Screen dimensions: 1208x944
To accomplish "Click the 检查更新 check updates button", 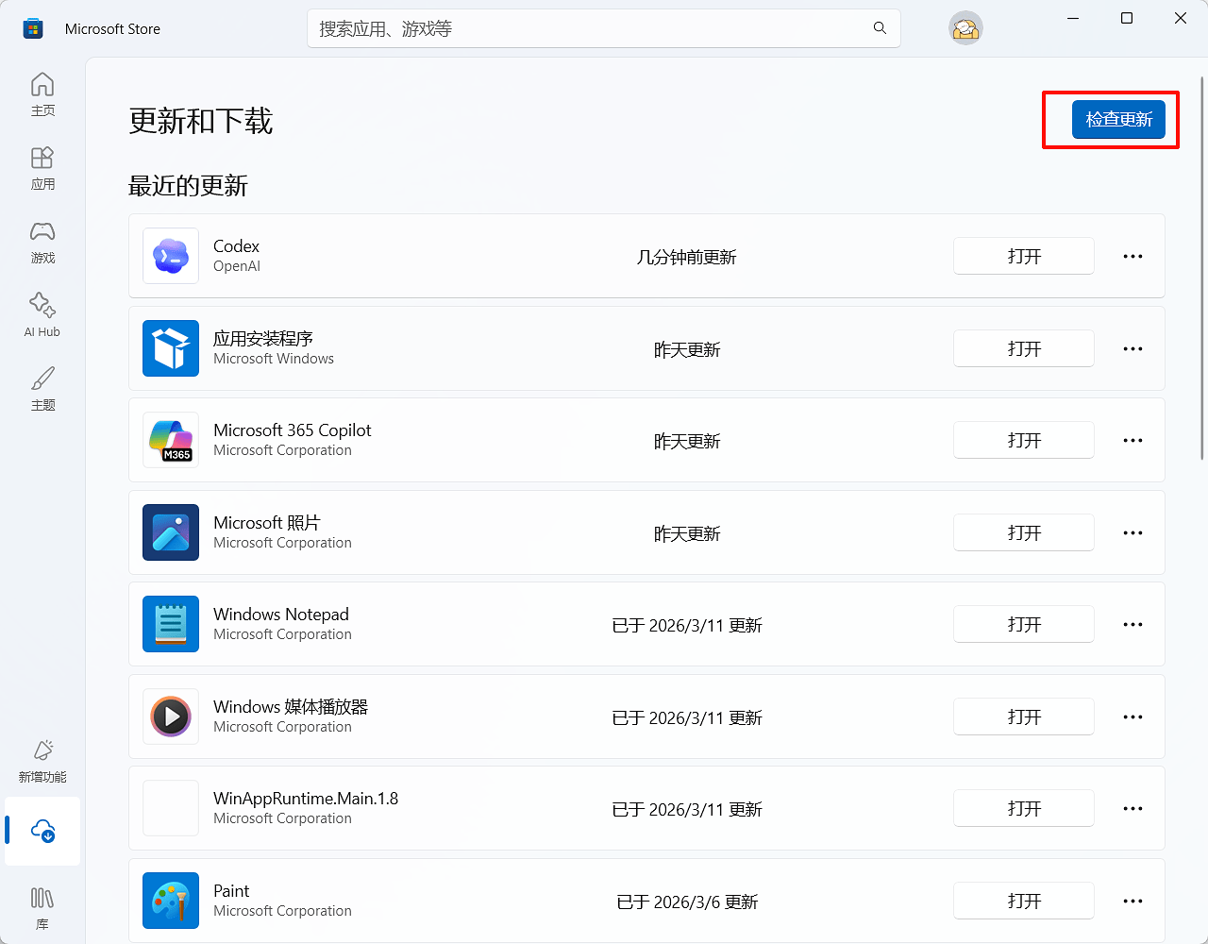I will tap(1118, 119).
